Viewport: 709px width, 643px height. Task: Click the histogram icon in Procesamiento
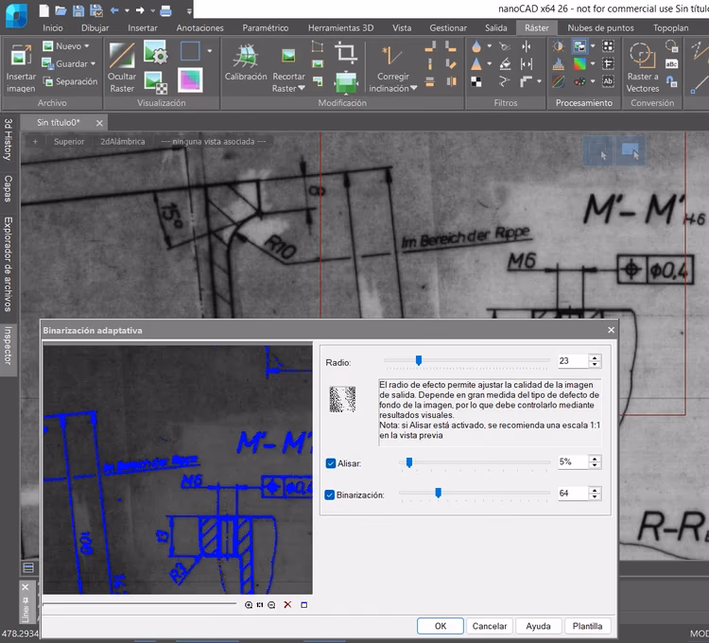559,63
